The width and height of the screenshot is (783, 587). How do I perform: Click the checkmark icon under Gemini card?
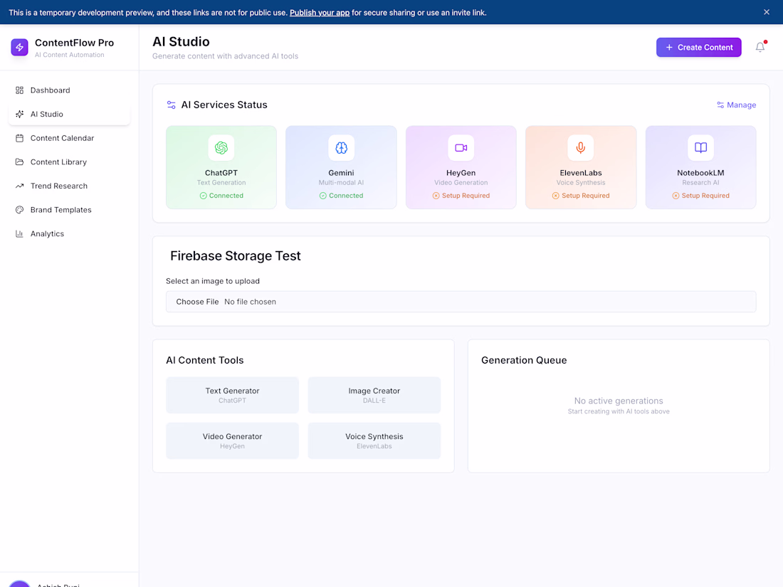323,196
